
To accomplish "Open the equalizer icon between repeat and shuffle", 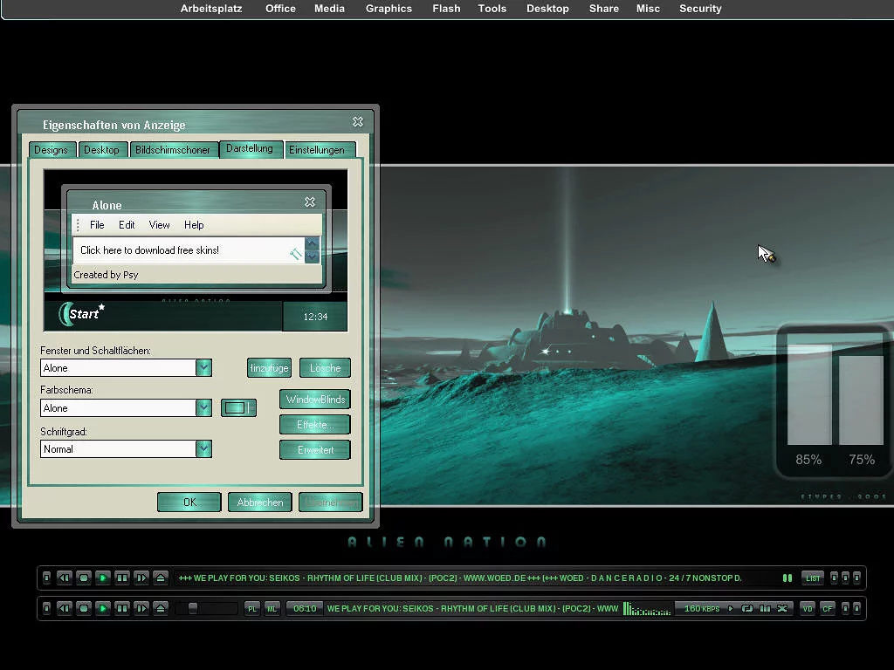I will tap(765, 608).
